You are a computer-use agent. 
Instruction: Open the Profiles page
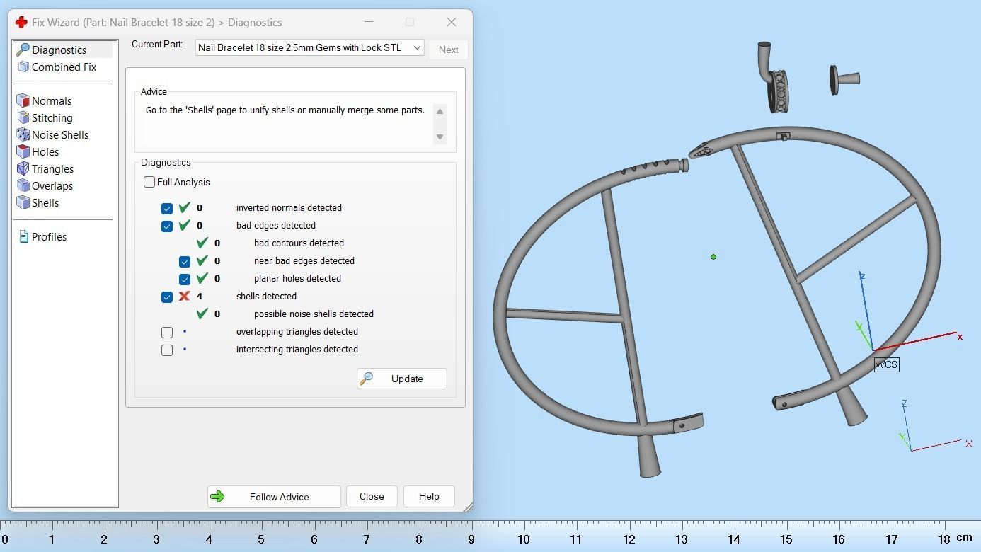49,236
